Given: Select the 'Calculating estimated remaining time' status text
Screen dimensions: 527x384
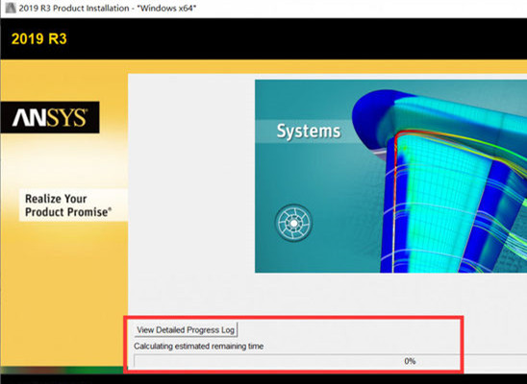Looking at the screenshot, I should (199, 347).
